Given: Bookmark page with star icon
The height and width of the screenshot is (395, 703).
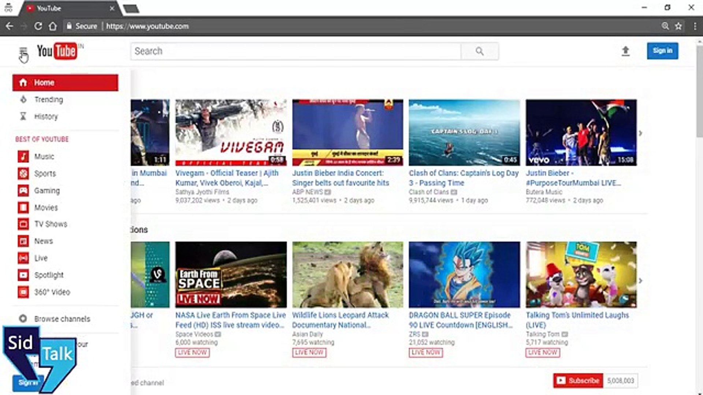Looking at the screenshot, I should coord(678,26).
